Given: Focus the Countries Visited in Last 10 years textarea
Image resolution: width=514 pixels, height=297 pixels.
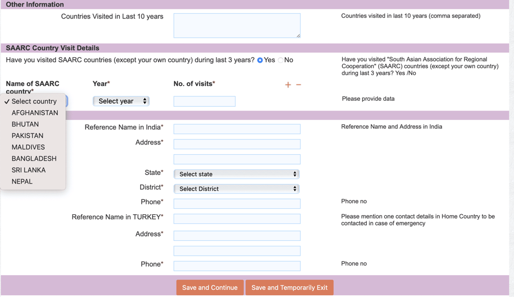Looking at the screenshot, I should 237,26.
